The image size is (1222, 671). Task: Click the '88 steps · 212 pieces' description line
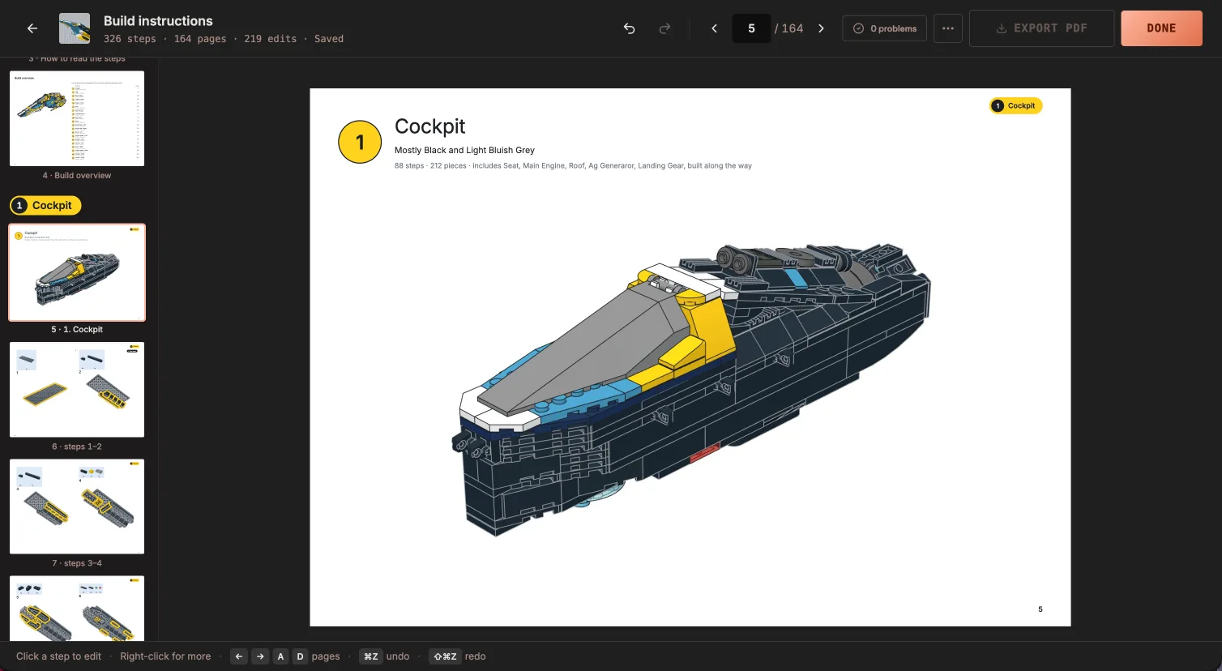pos(573,165)
